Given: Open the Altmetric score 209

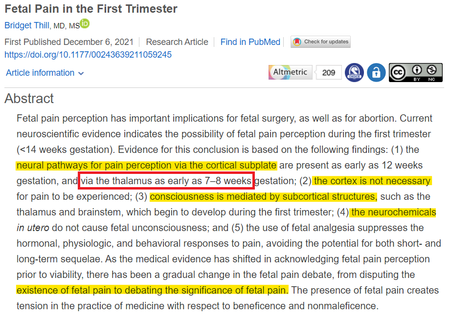Looking at the screenshot, I should pyautogui.click(x=329, y=72).
